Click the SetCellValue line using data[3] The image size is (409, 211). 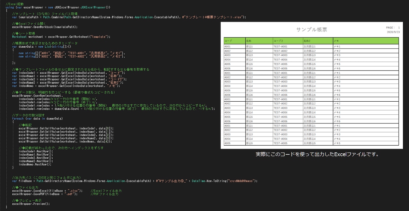(x=66, y=138)
